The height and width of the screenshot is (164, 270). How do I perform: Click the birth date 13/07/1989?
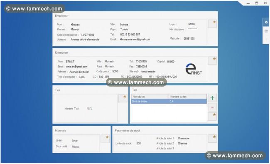point(88,35)
